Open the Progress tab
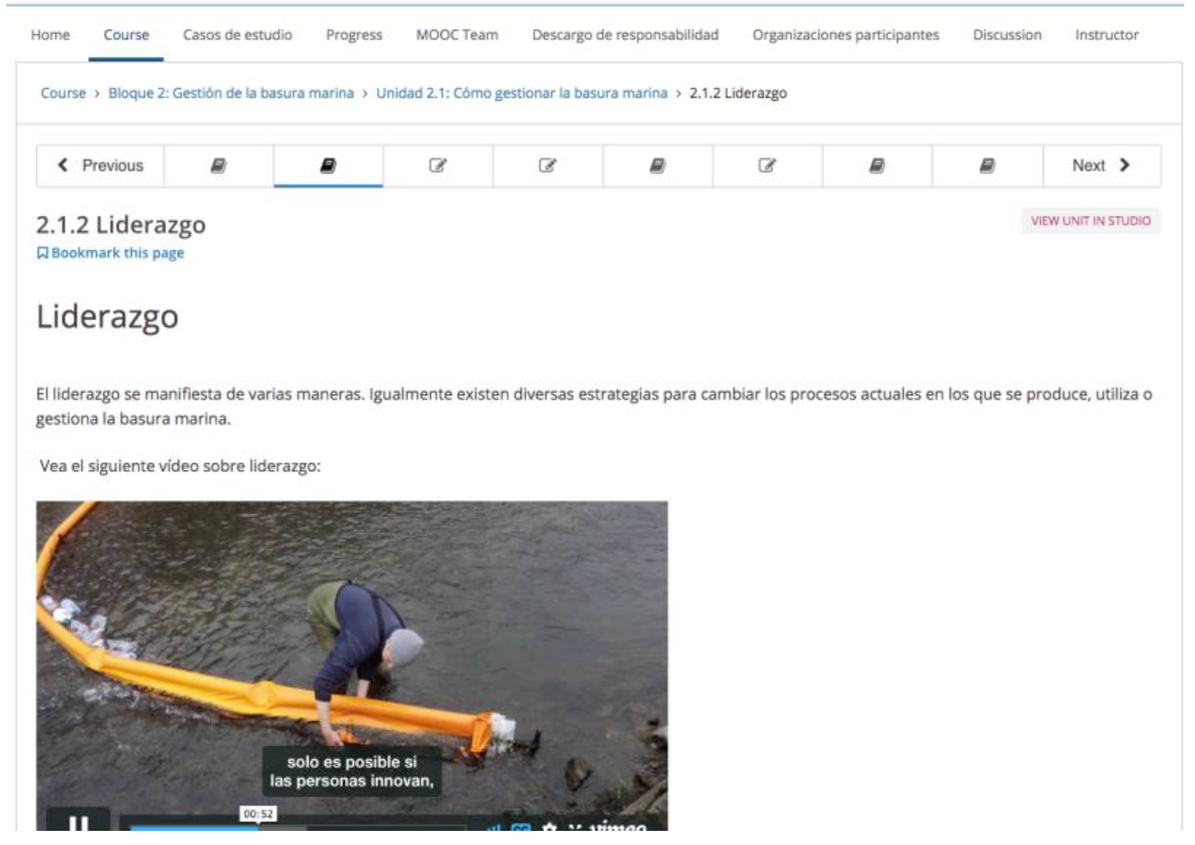 click(x=354, y=35)
